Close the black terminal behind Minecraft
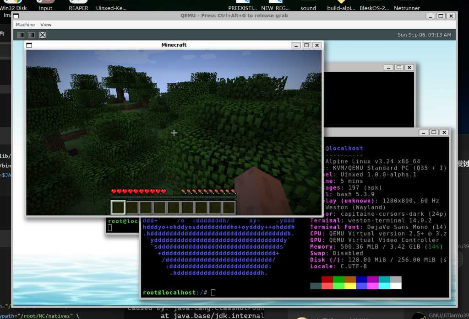Screen dimensions: 469x319 [x=409, y=68]
